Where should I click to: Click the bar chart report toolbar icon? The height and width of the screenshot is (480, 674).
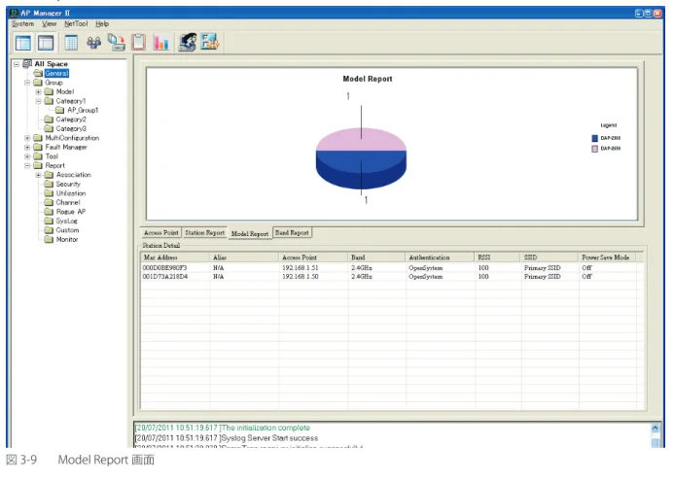point(161,43)
